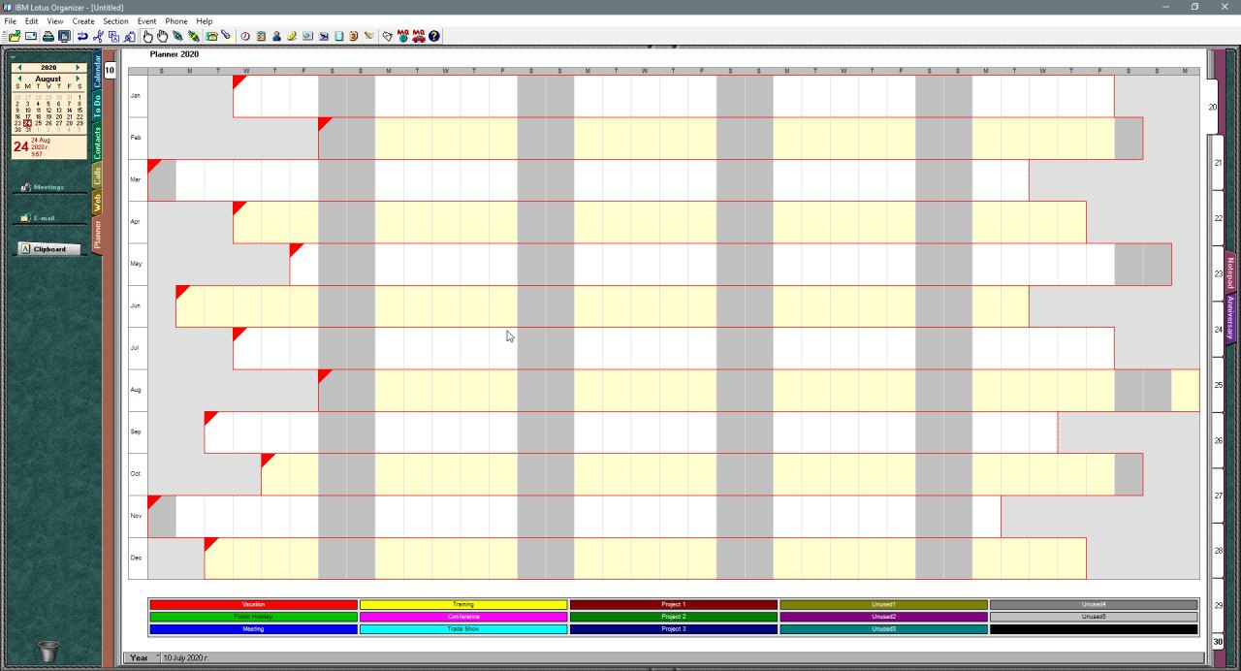
Task: Open the Phone menu
Action: point(176,20)
